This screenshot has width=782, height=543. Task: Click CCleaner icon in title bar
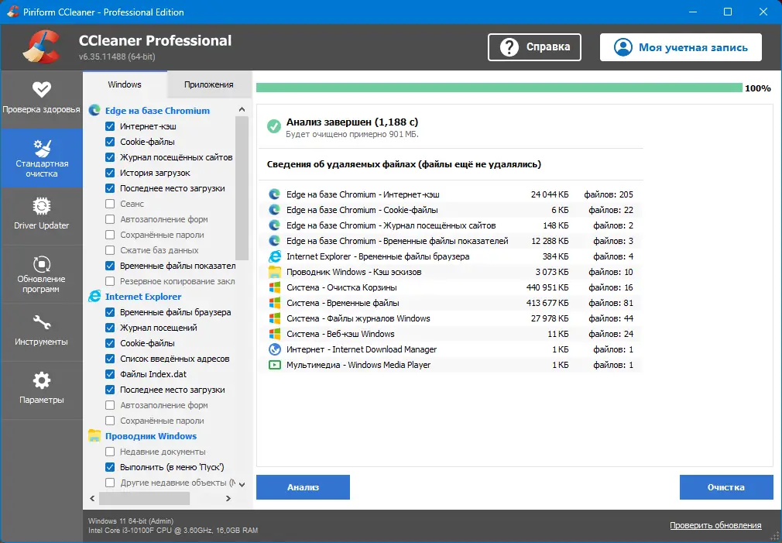coord(13,12)
